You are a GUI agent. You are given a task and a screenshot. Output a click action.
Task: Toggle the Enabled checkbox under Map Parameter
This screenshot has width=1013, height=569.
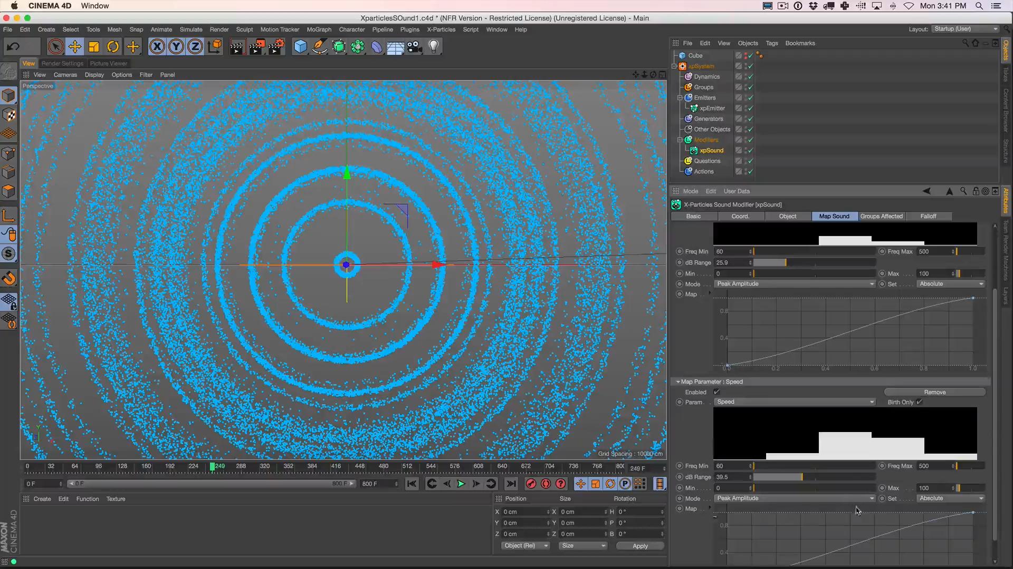(x=716, y=392)
